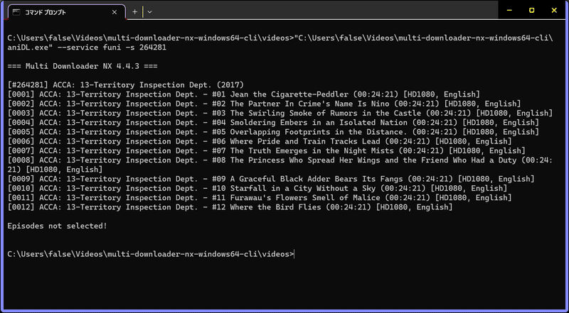The image size is (569, 313).
Task: Click episode row "#08 The Princess Who Spread Her Wings"
Action: click(280, 160)
